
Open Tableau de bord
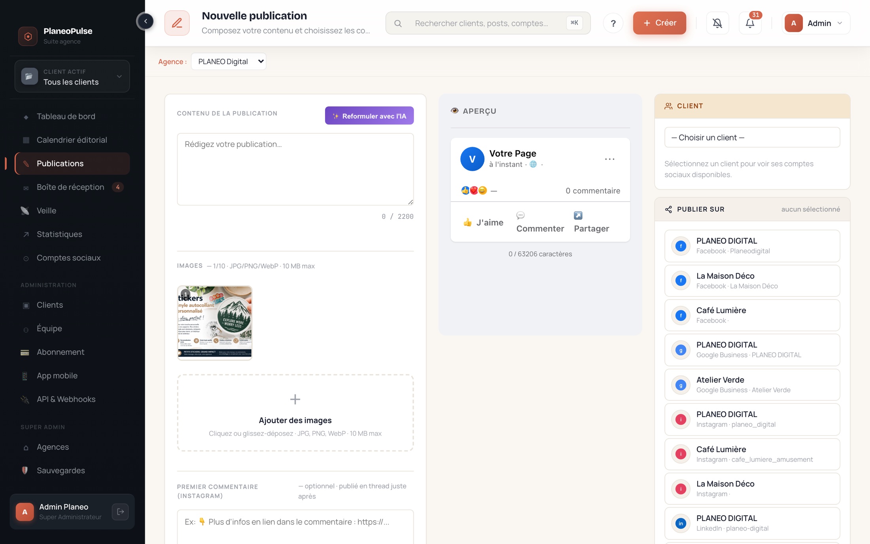pos(72,116)
